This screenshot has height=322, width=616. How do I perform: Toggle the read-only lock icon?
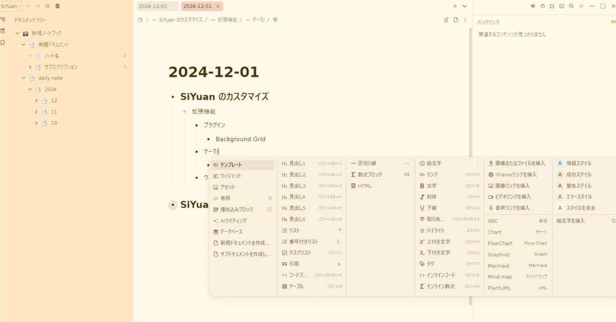(x=446, y=20)
